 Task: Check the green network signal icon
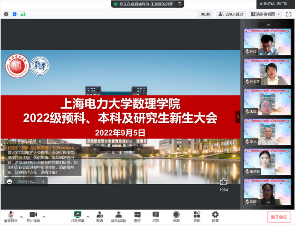tap(23, 14)
